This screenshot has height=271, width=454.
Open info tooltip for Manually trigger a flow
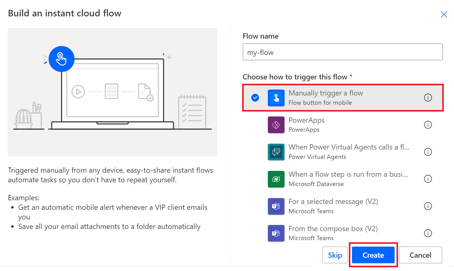428,97
